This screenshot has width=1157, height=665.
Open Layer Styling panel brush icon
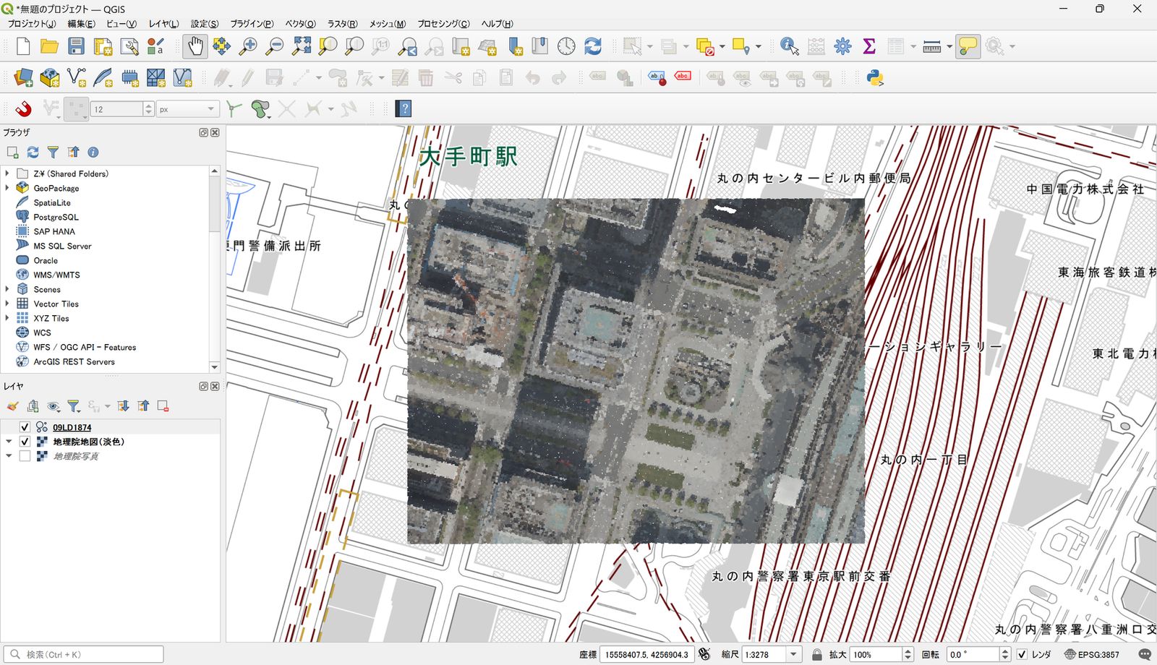pos(12,406)
